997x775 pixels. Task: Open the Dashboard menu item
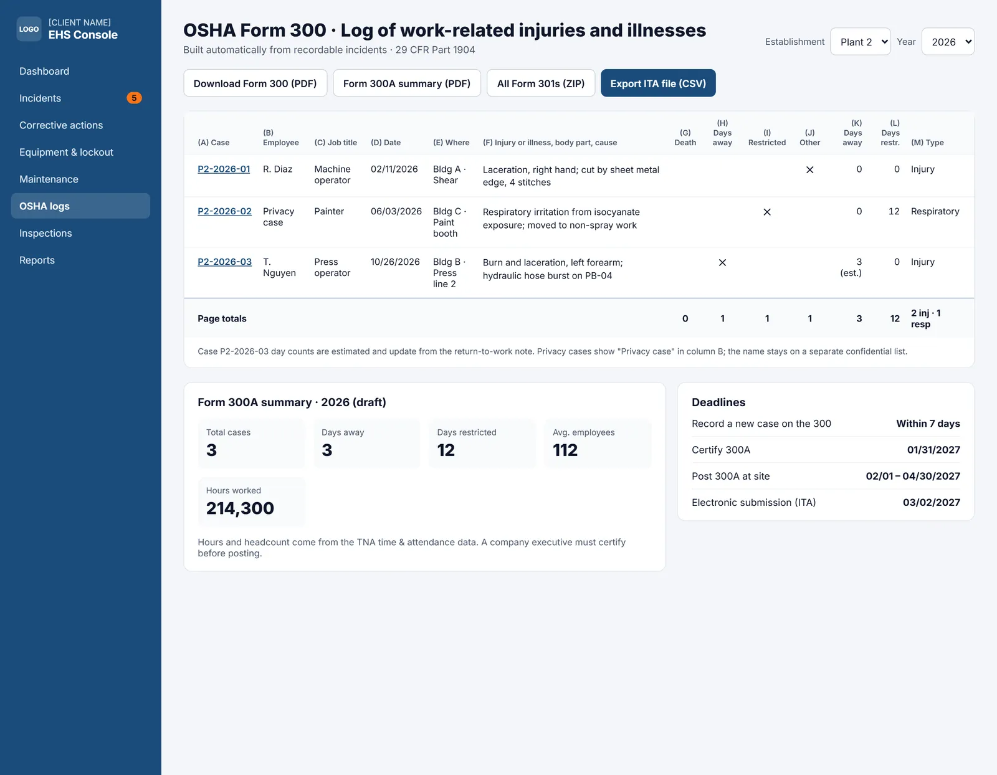80,71
